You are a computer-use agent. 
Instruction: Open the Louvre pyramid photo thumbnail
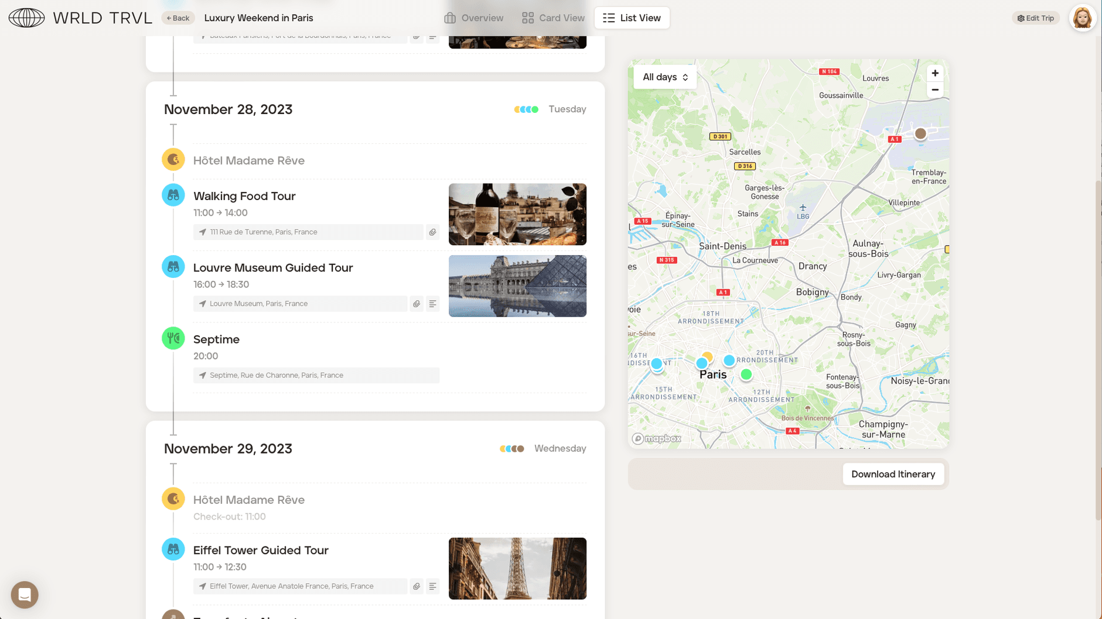517,286
